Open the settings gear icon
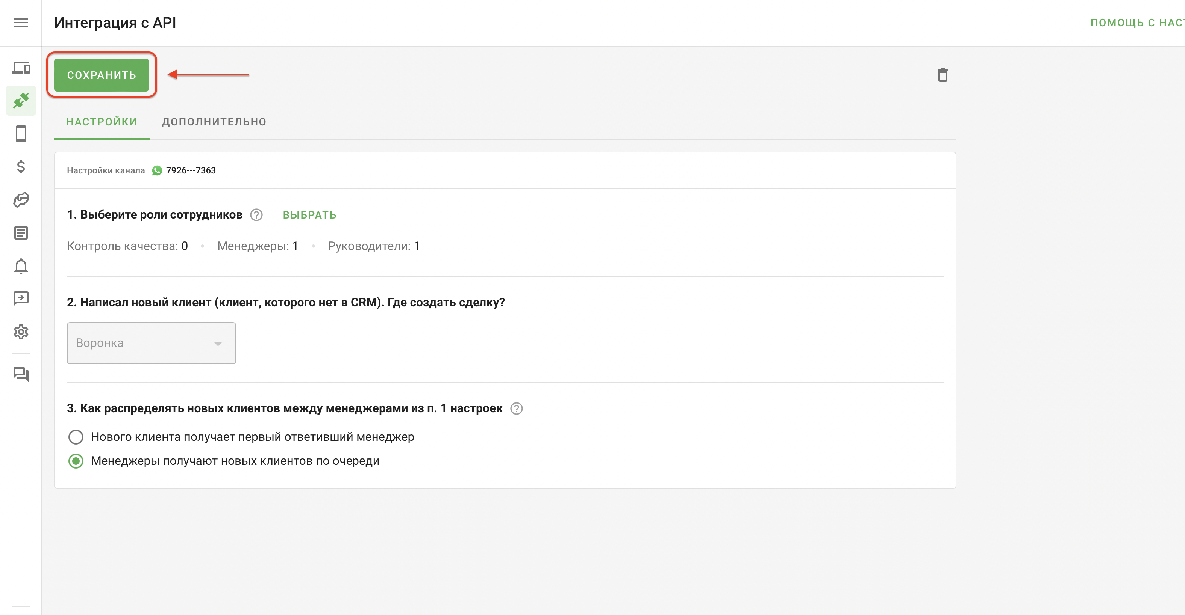Image resolution: width=1185 pixels, height=615 pixels. [21, 332]
